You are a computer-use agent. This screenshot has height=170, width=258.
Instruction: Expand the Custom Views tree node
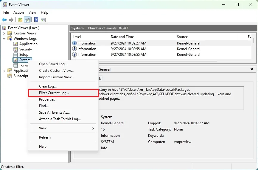pyautogui.click(x=4, y=33)
